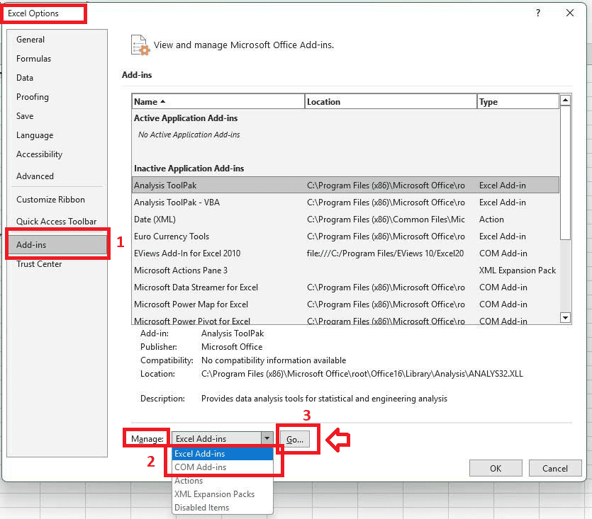Screen dimensions: 592x519
Task: Open Customize Ribbon settings
Action: click(50, 199)
